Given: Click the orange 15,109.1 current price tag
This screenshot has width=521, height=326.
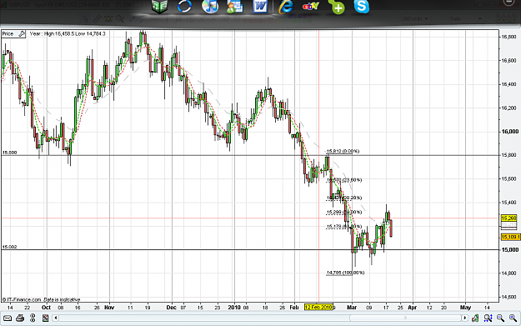Looking at the screenshot, I should 510,237.
